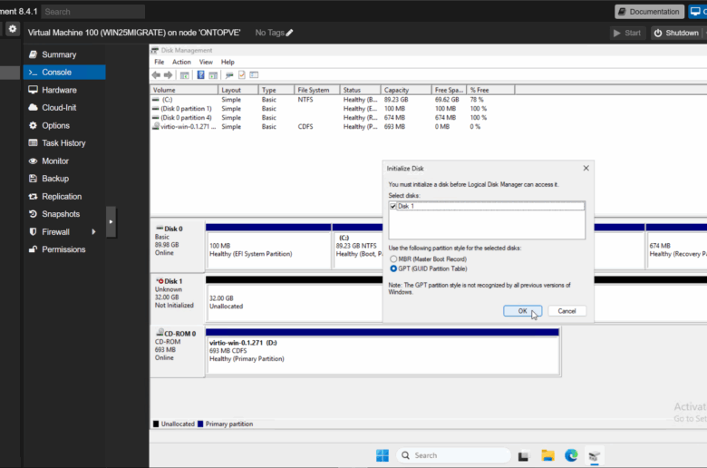Image resolution: width=707 pixels, height=468 pixels.
Task: Select the (C:) volume row
Action: (x=333, y=100)
